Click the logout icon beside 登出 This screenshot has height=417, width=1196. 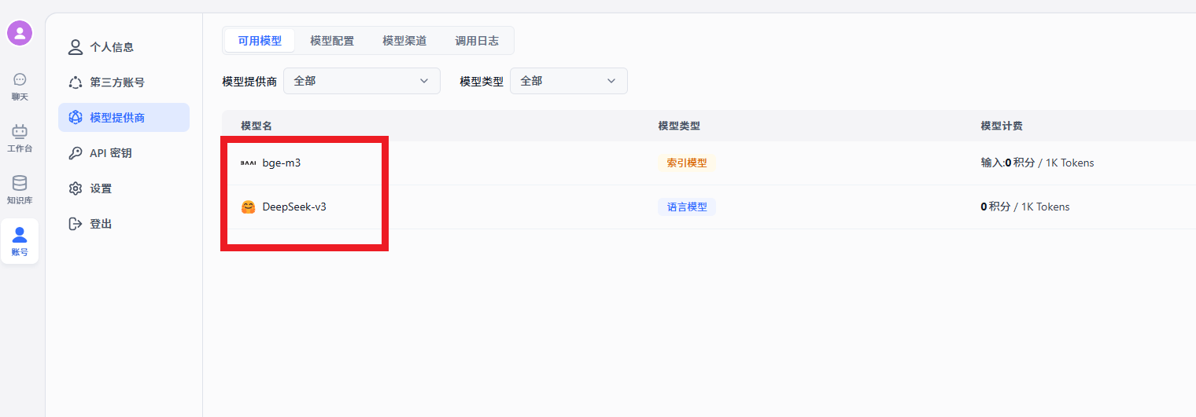coord(76,224)
